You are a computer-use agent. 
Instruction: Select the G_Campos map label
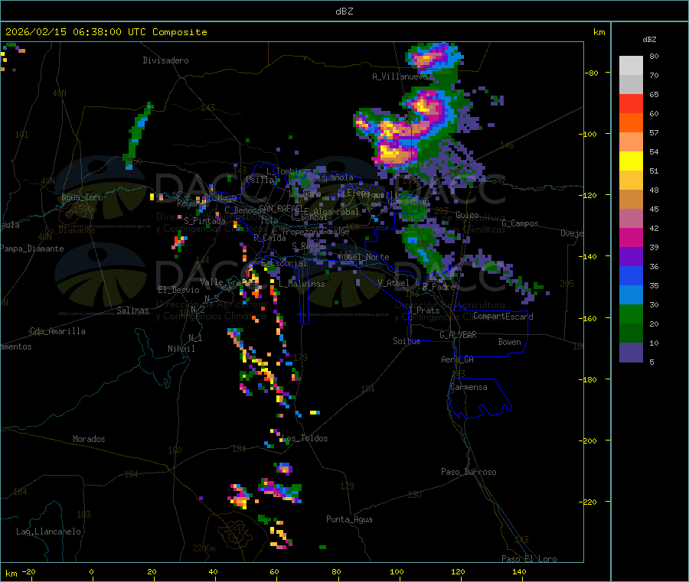[521, 223]
